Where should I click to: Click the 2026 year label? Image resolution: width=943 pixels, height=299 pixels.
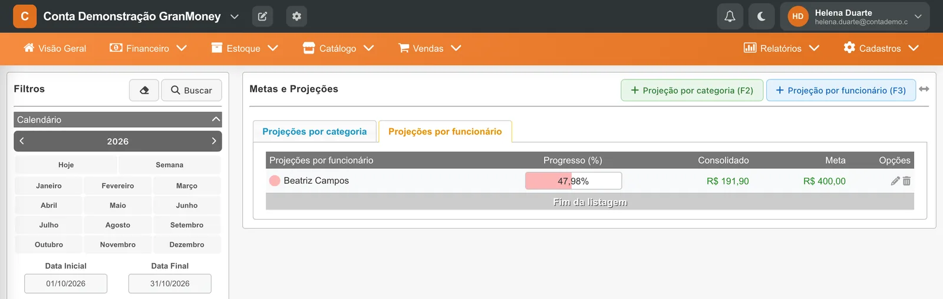(x=118, y=141)
